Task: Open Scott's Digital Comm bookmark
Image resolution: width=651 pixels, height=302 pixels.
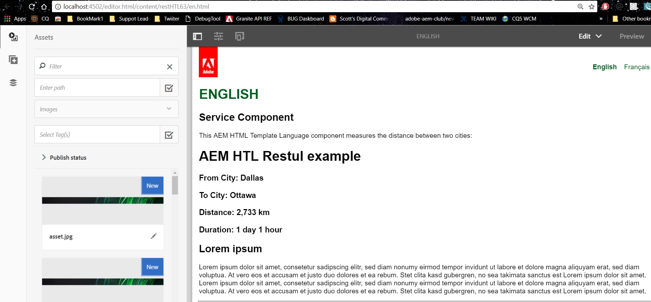Action: click(359, 19)
